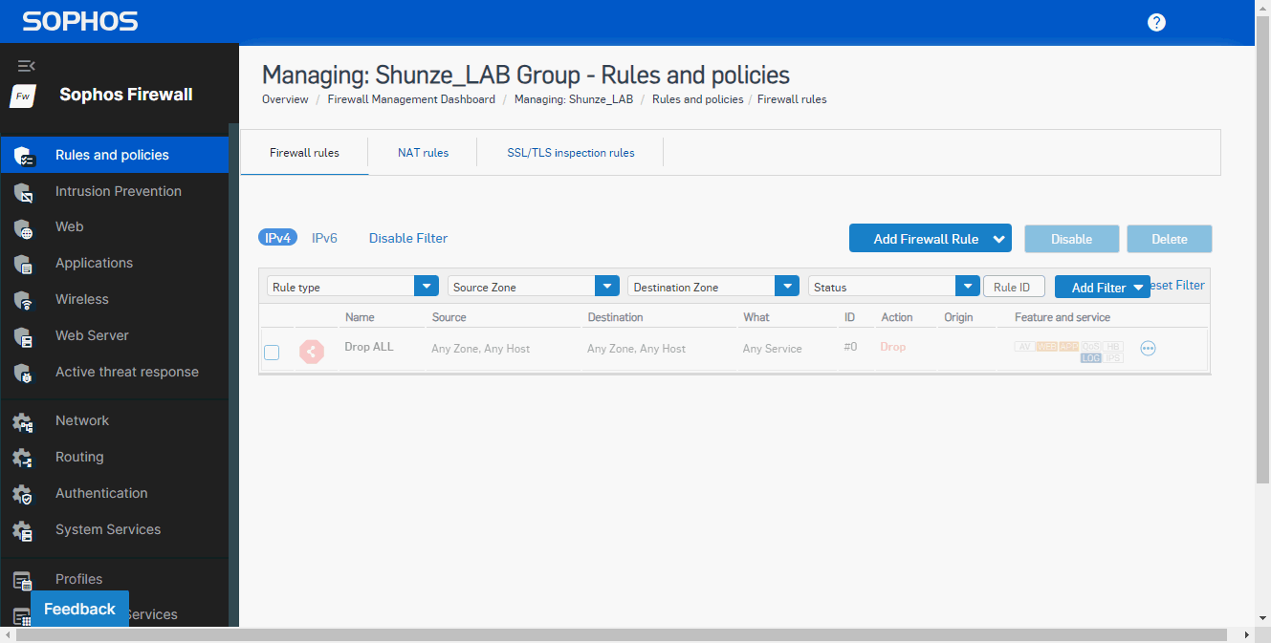
Task: Click the Authentication gear icon in sidebar
Action: point(24,494)
